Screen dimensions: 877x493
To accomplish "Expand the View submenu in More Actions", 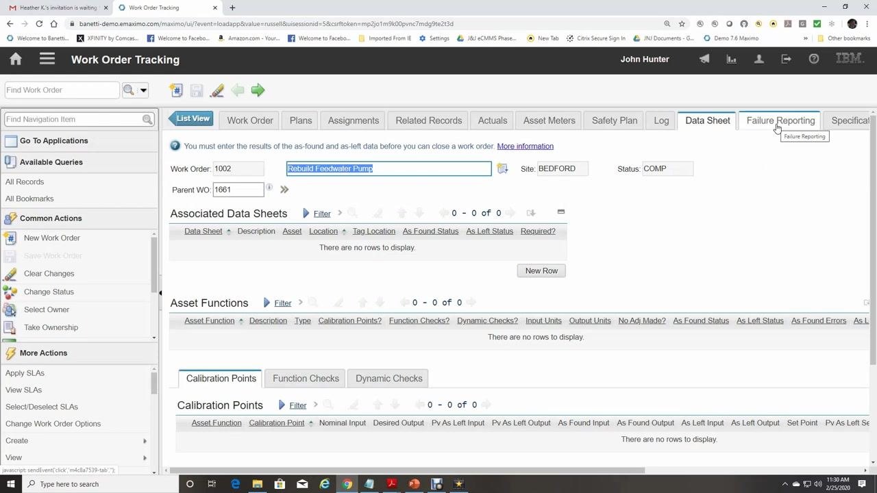I will (x=145, y=457).
